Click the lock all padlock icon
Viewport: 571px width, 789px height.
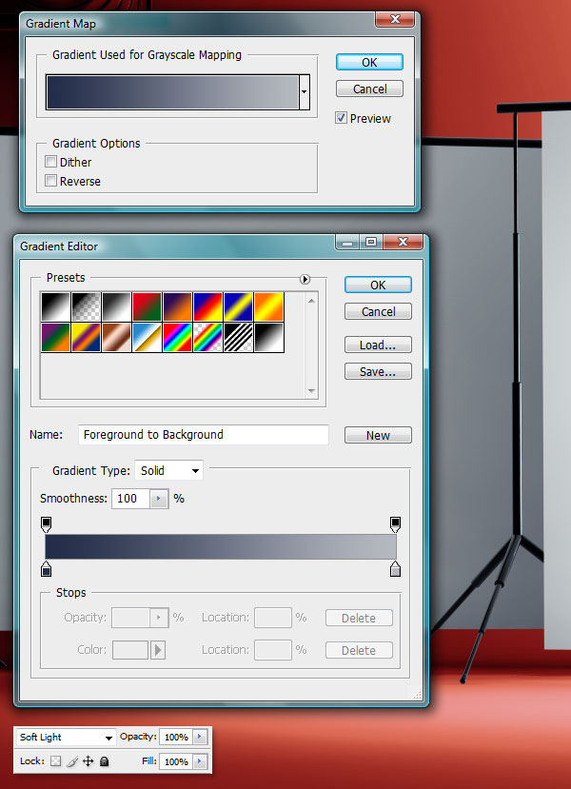click(x=104, y=761)
